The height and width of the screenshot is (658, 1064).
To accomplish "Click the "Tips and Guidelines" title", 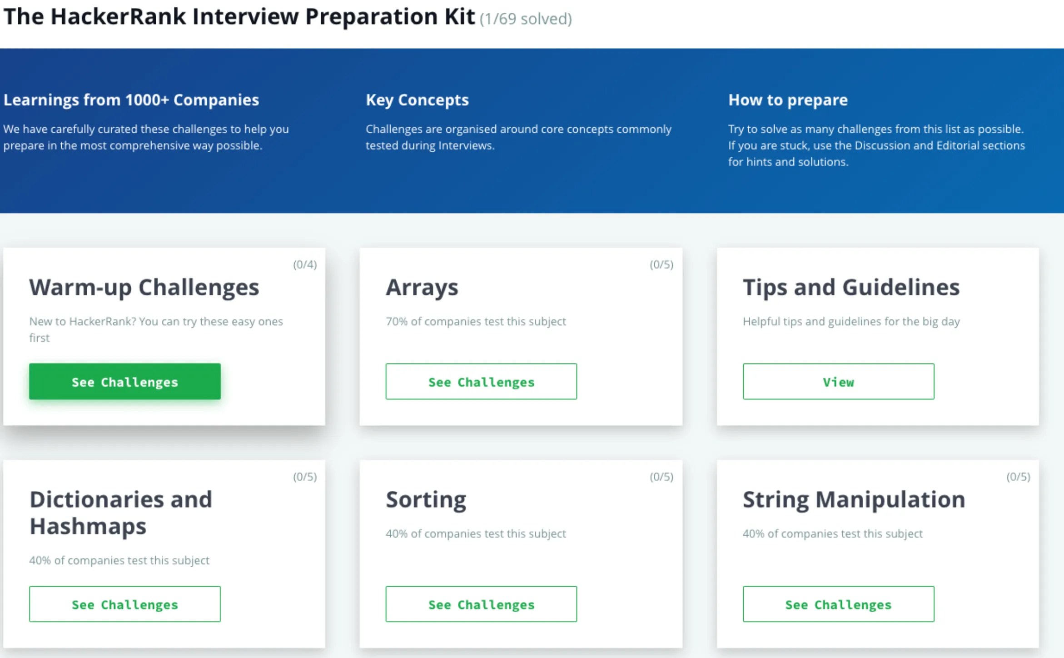I will coord(851,287).
